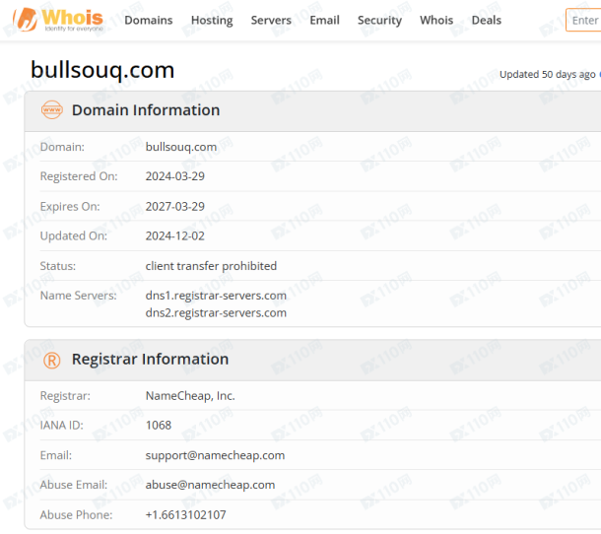Click the Whois logo
601x534 pixels.
pyautogui.click(x=58, y=20)
